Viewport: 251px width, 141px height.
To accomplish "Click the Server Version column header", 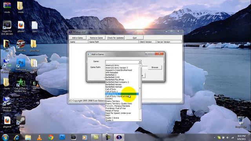I will tap(169, 42).
